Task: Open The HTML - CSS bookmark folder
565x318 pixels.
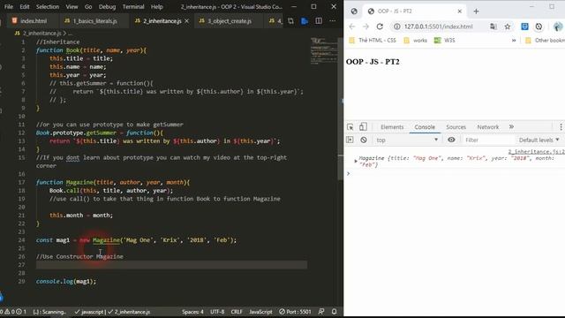Action: [x=373, y=41]
